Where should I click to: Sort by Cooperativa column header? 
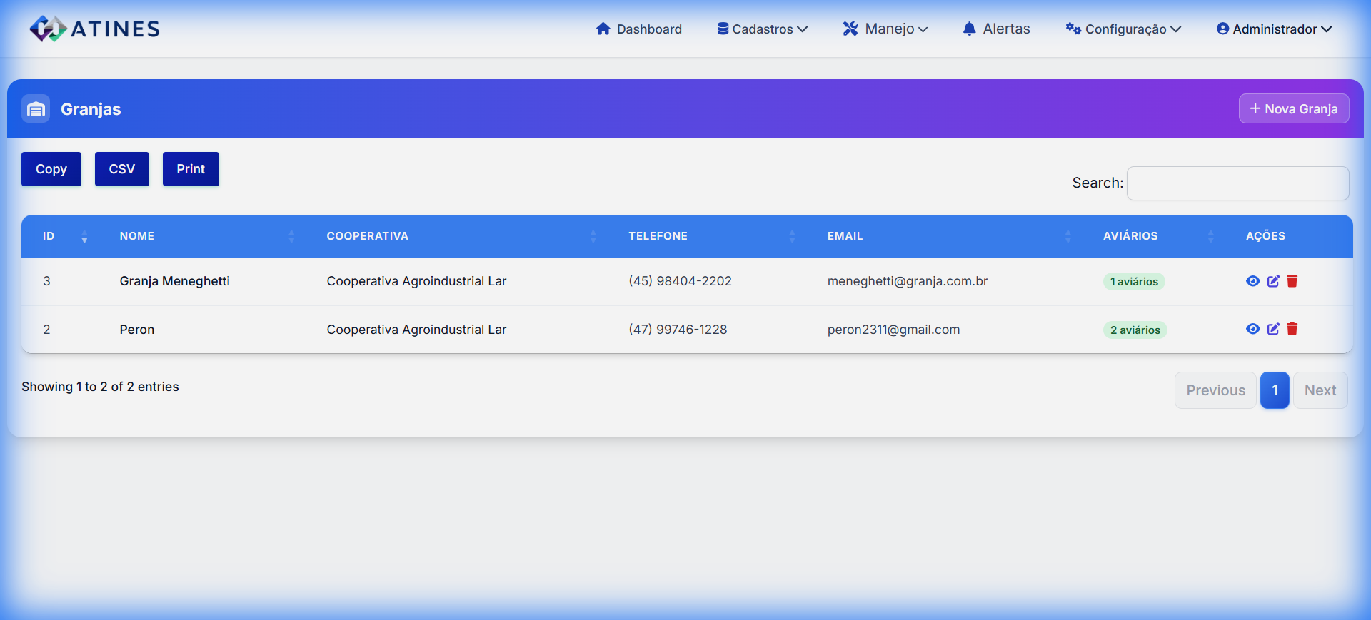(x=368, y=236)
